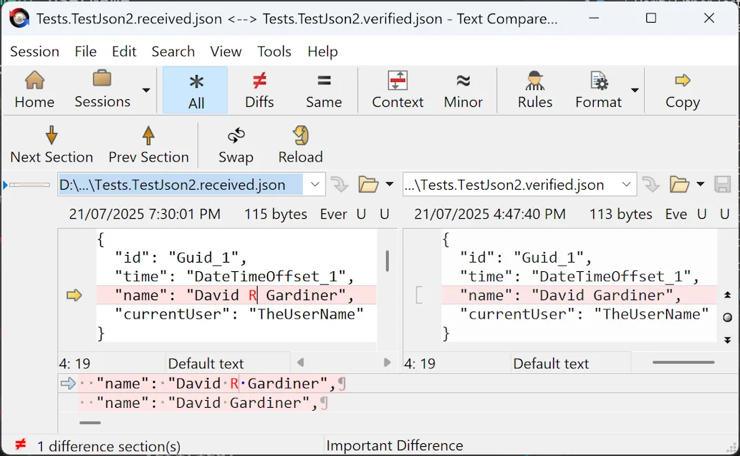Screen dimensions: 740x456
Task: Toggle Minor differences filter
Action: [x=463, y=89]
